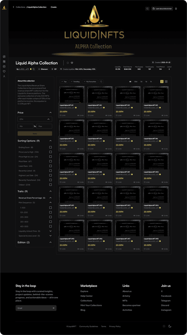Click the Max price input field

click(44, 126)
